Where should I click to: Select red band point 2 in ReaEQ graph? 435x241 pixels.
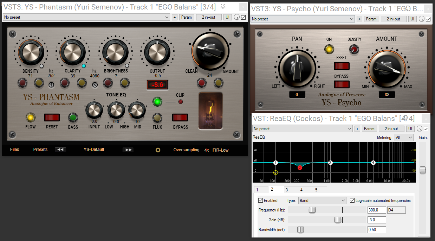pyautogui.click(x=300, y=168)
